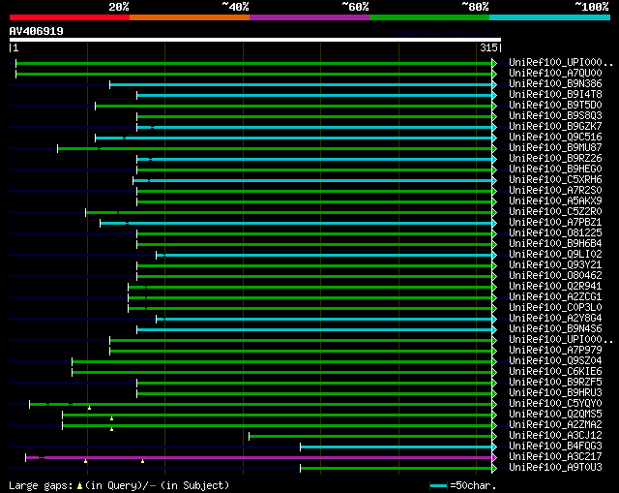
Task: Click the UniRef100_B9HEG0 label
Action: coord(555,169)
